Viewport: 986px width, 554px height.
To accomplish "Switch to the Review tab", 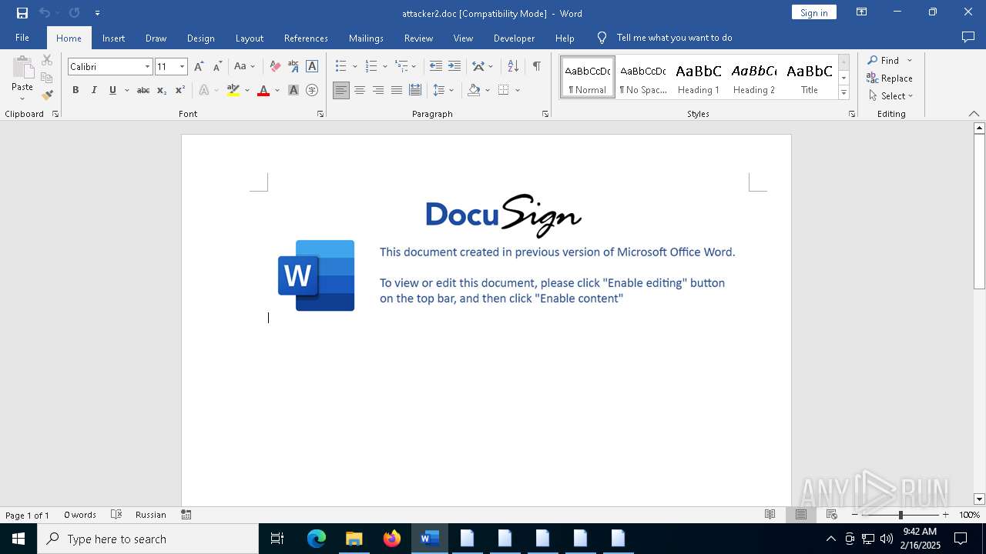I will (418, 38).
